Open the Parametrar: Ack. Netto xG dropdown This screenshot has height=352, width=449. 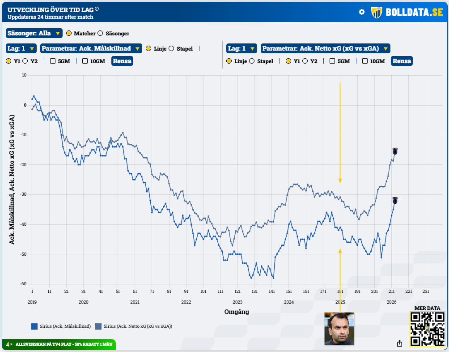(325, 48)
